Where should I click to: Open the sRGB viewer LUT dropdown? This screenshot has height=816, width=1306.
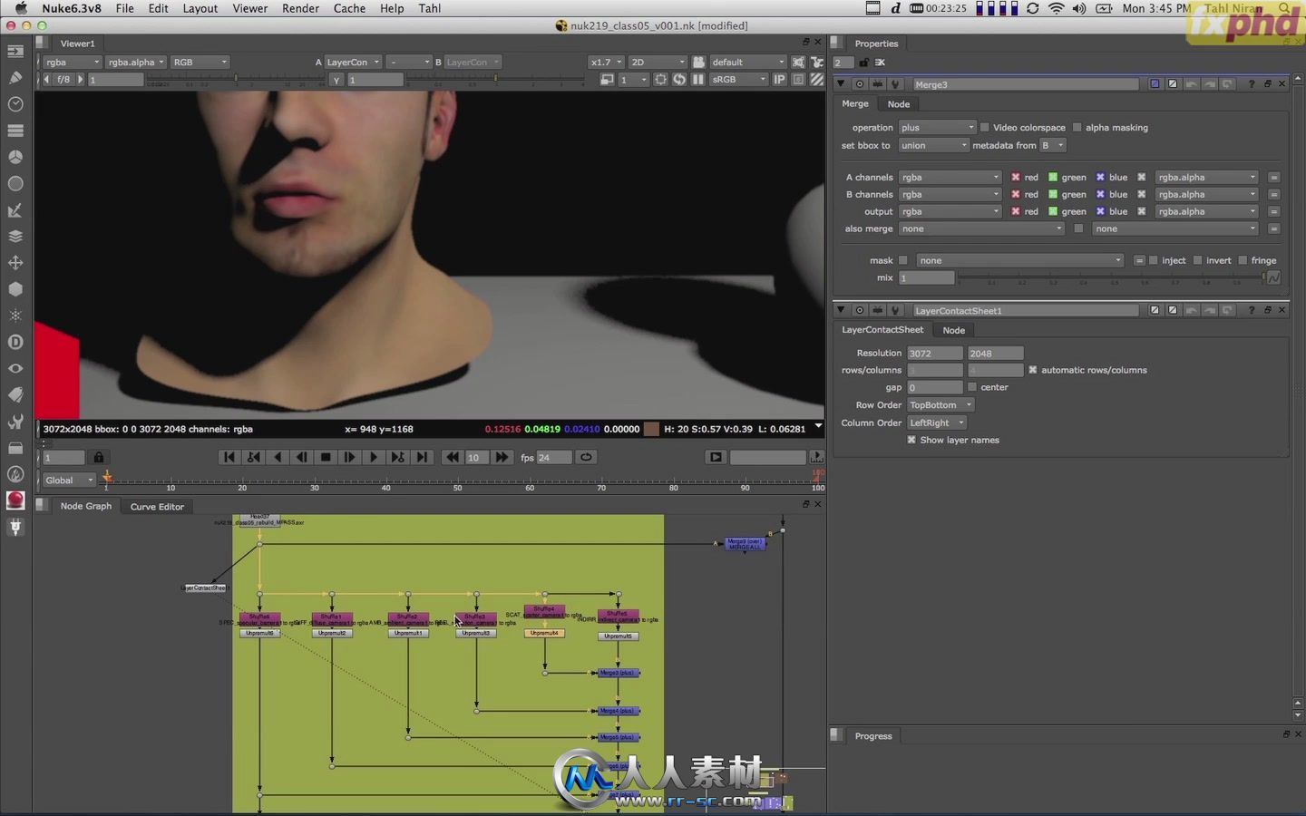point(738,80)
